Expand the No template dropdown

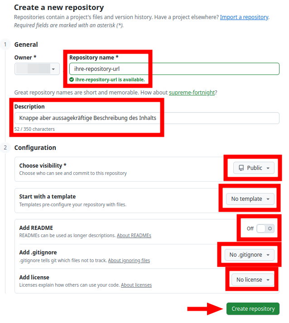[x=250, y=199]
